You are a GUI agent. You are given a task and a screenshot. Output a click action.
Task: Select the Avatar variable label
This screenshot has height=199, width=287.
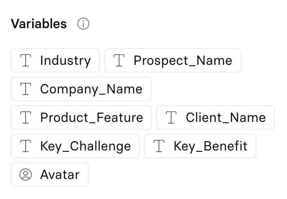point(60,175)
